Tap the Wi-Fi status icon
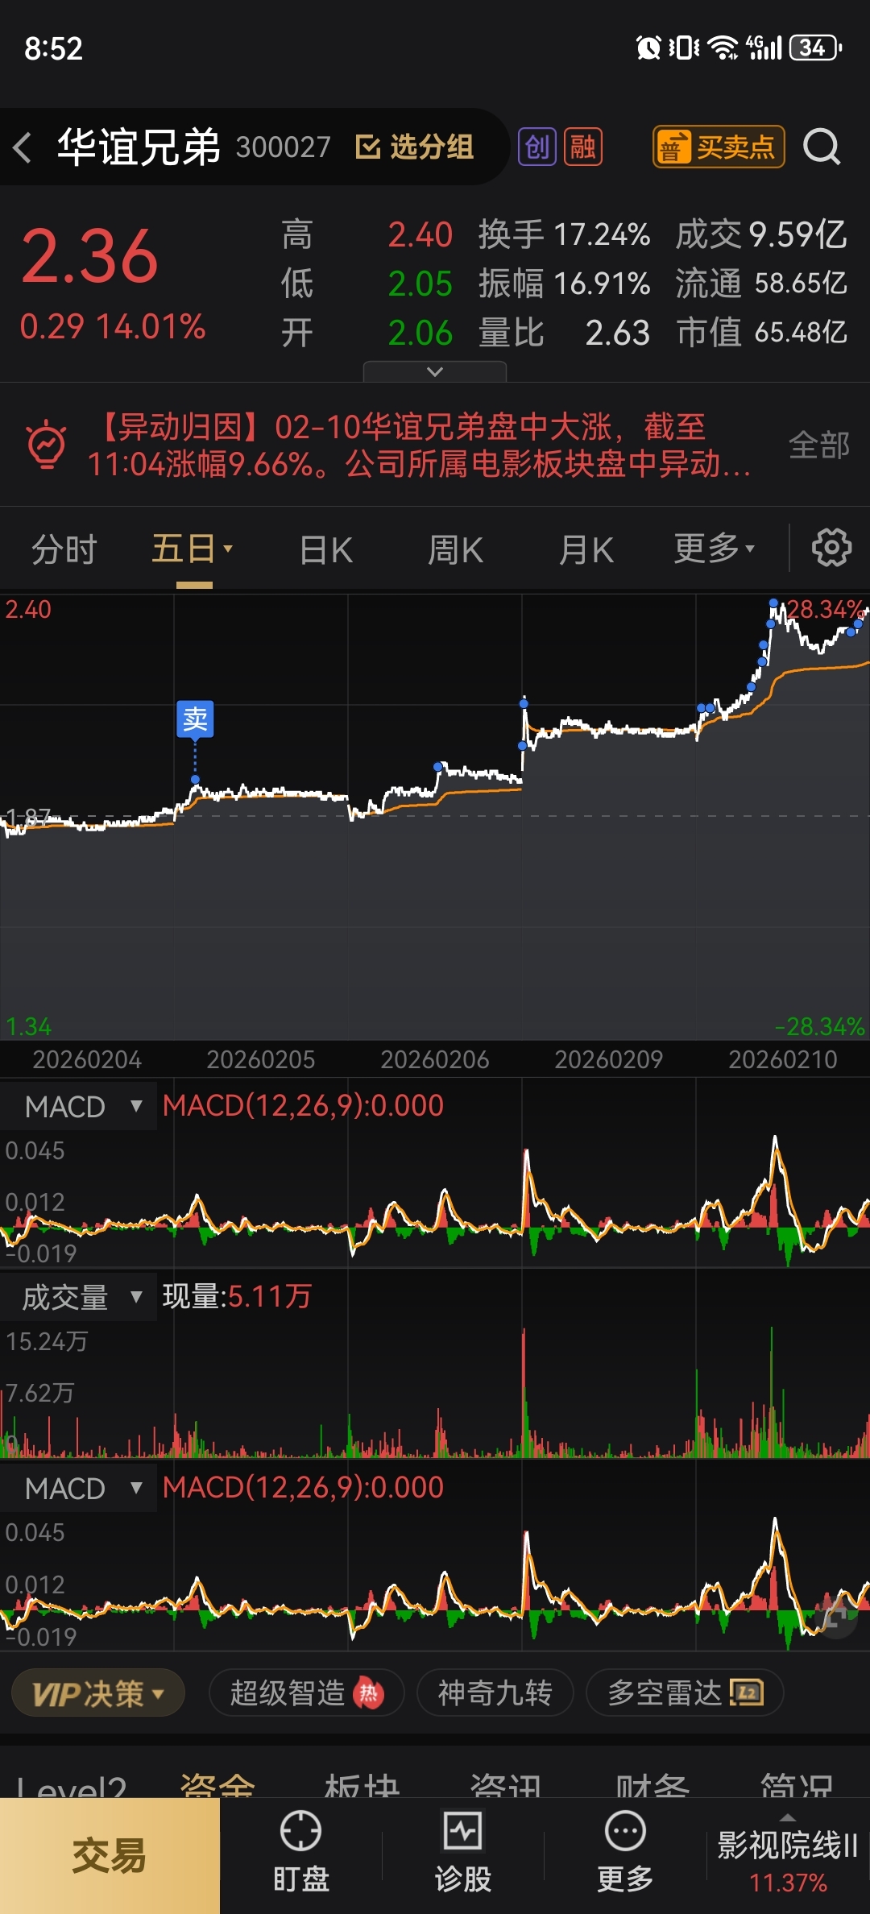The image size is (870, 1914). [x=723, y=48]
